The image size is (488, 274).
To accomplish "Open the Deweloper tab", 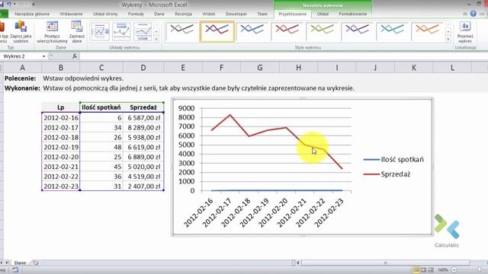I will click(x=236, y=14).
